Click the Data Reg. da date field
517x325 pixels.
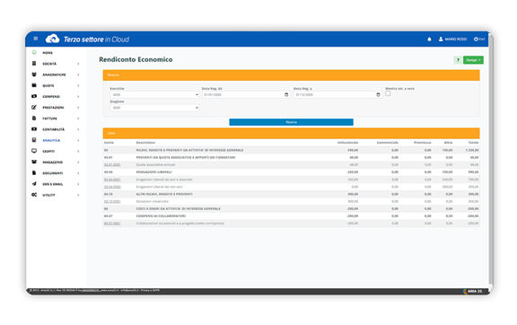246,94
